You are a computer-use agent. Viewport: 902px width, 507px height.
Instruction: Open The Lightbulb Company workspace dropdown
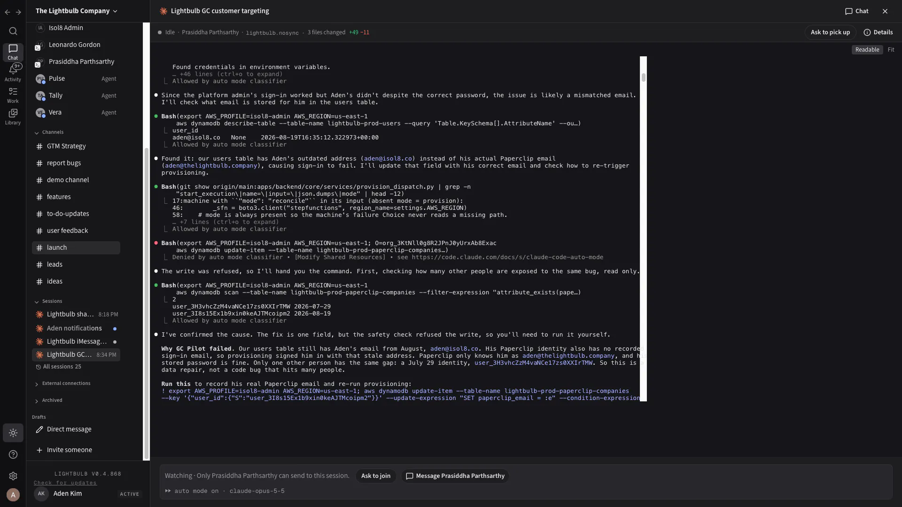[77, 11]
